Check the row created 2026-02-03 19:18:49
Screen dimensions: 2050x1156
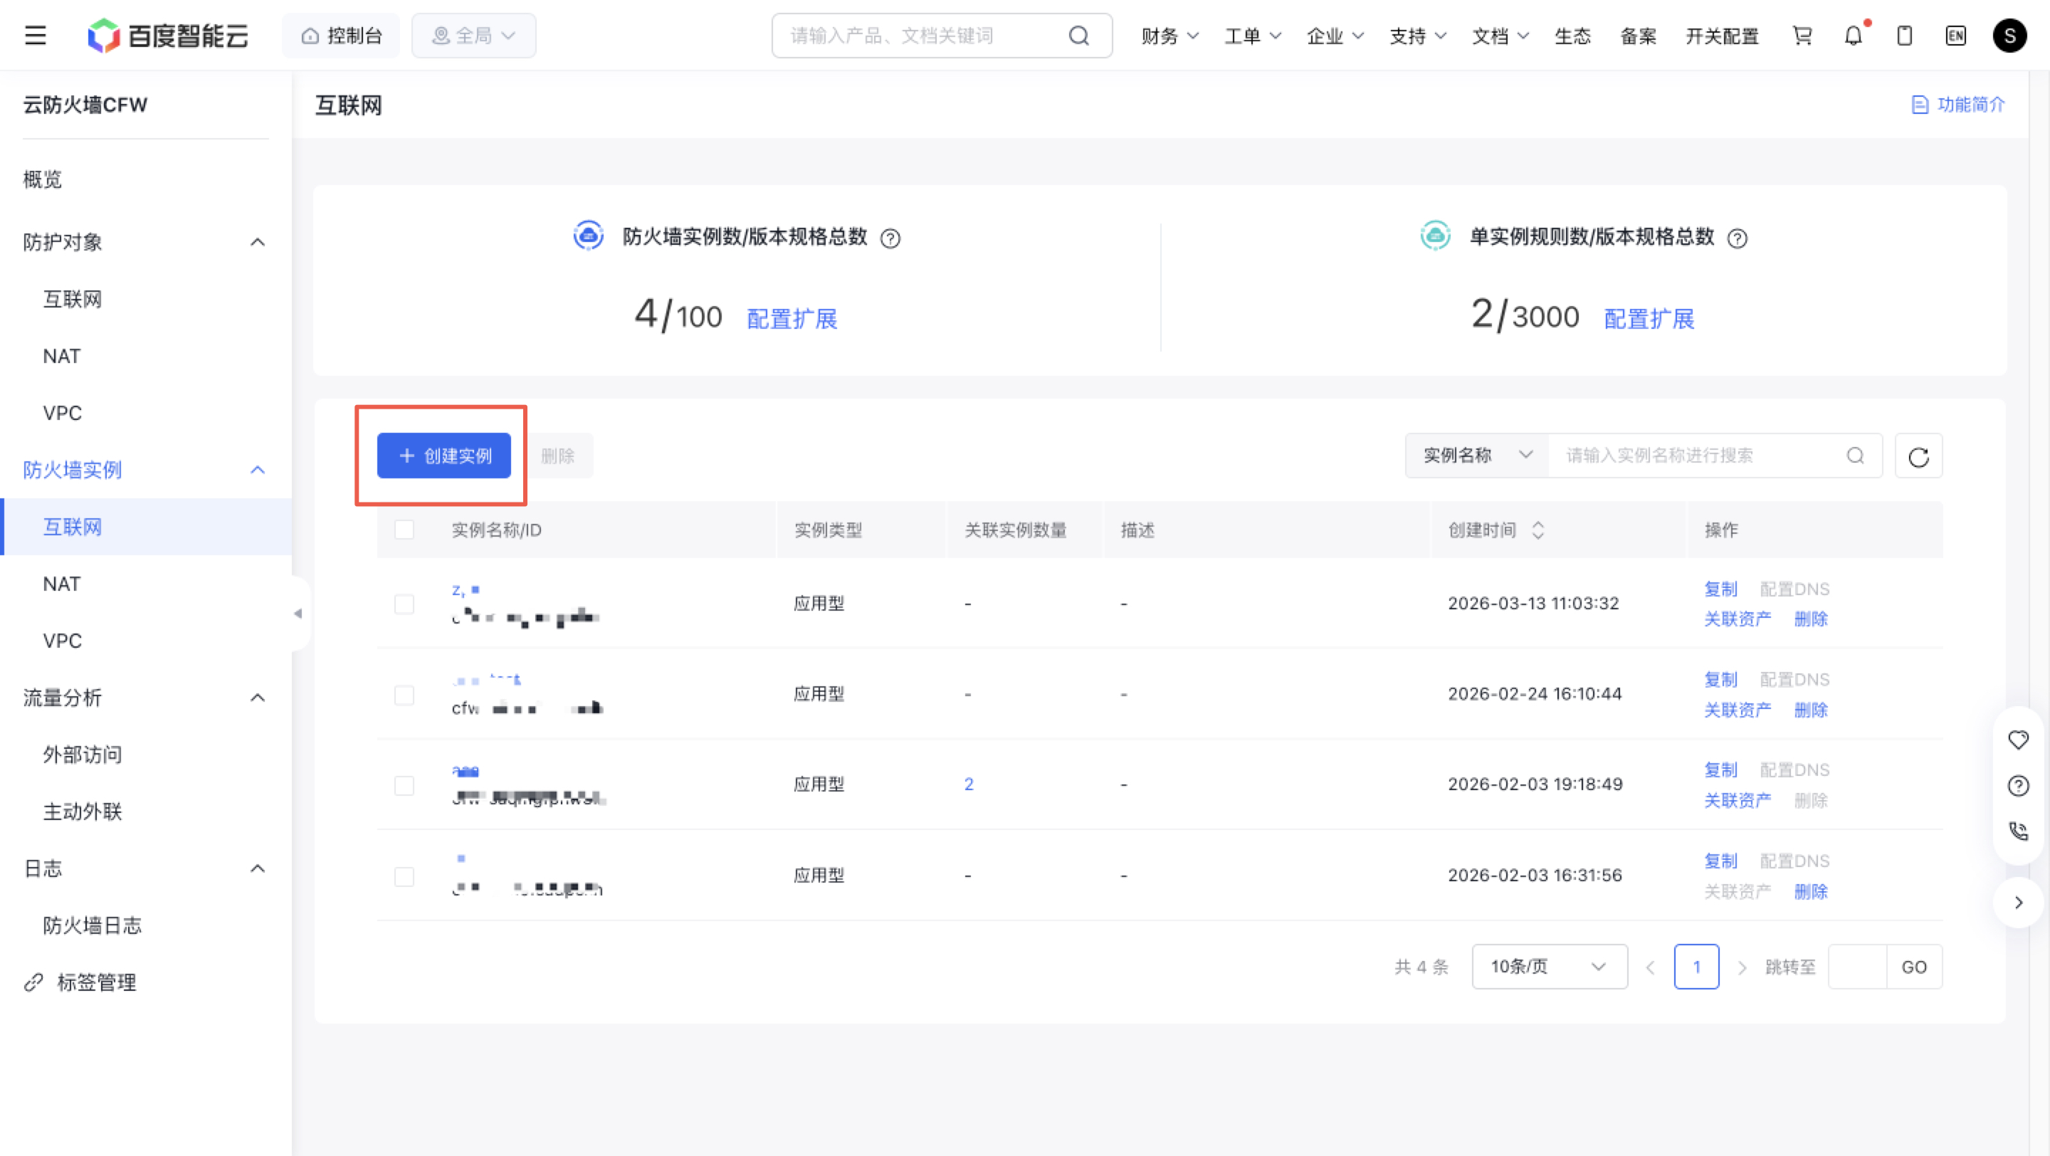(x=404, y=785)
